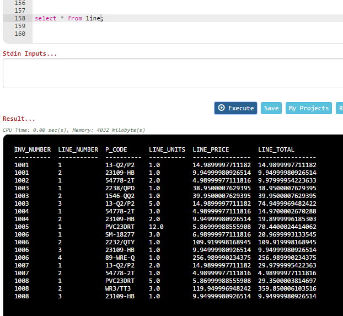The image size is (343, 316).
Task: Click the LINE_PRICE column header
Action: pos(211,149)
